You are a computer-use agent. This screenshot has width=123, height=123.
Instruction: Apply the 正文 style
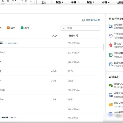44,2
